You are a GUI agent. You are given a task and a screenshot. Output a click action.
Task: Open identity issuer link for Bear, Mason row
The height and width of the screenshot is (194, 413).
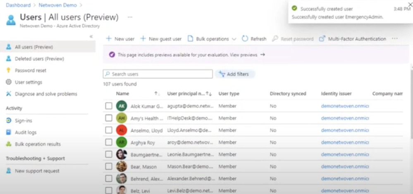pyautogui.click(x=345, y=167)
